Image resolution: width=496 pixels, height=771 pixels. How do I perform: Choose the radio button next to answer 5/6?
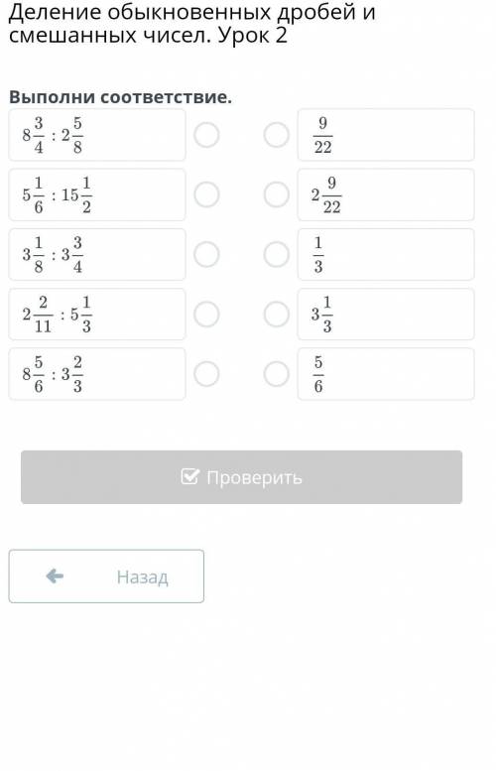[x=276, y=374]
